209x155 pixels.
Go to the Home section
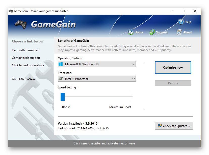[x=139, y=32]
